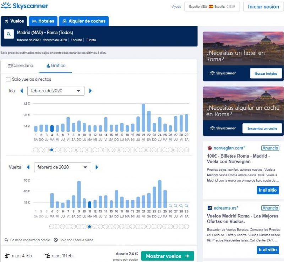The width and height of the screenshot is (284, 262).
Task: Select outbound date radio for day 21
Action: pos(143,150)
